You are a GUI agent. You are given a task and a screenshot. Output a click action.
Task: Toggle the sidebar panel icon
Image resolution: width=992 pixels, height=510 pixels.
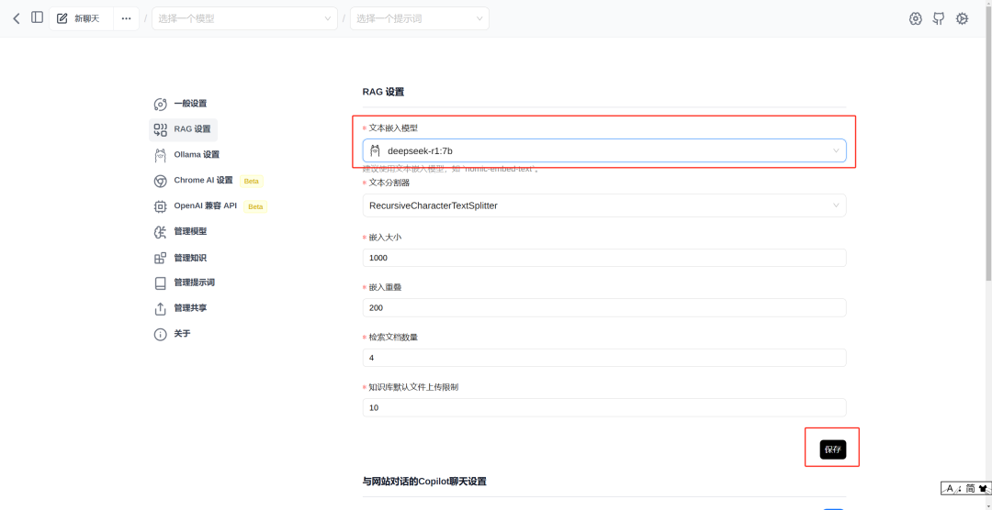pyautogui.click(x=38, y=17)
